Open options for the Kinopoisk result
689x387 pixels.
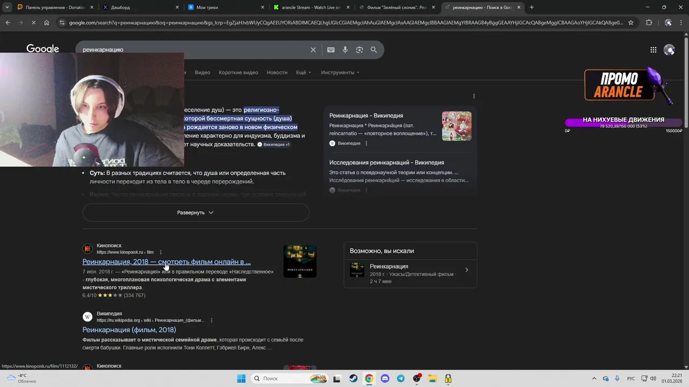pyautogui.click(x=160, y=252)
